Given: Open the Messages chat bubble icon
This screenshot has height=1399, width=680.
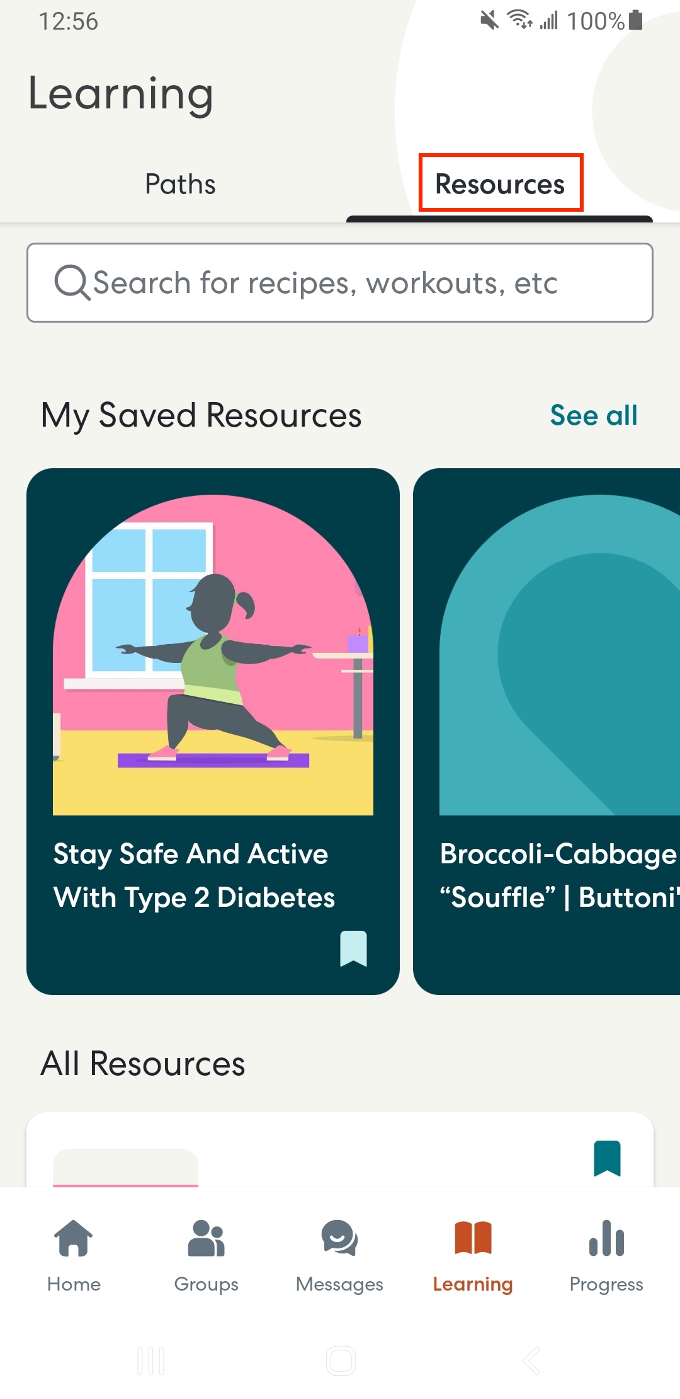Looking at the screenshot, I should [339, 1238].
